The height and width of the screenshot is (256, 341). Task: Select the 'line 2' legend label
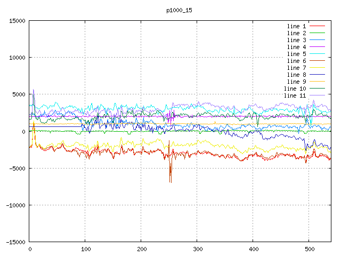click(x=297, y=33)
